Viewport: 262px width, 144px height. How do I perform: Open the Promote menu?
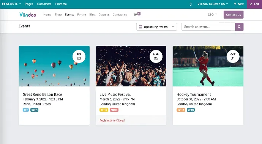click(61, 4)
